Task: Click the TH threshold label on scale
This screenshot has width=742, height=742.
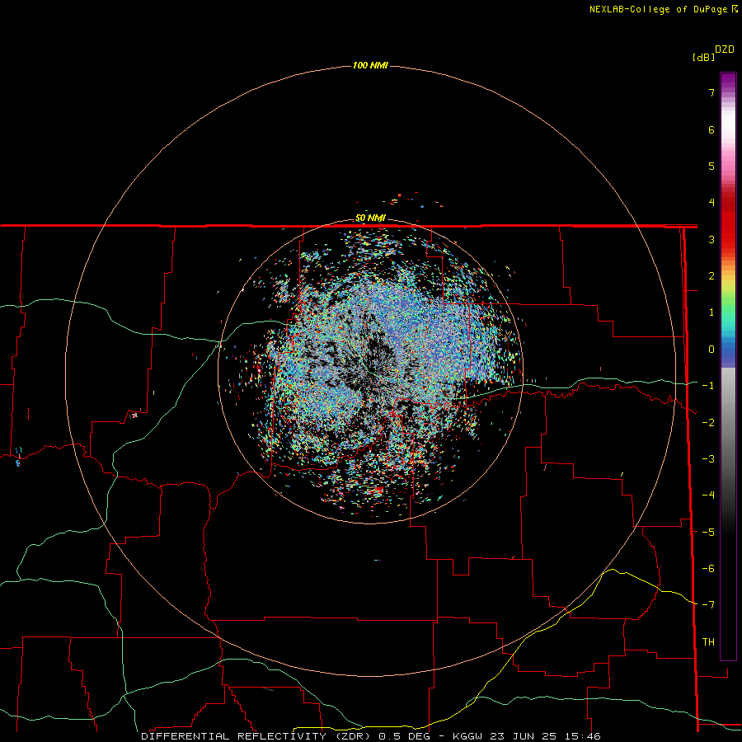Action: point(708,642)
